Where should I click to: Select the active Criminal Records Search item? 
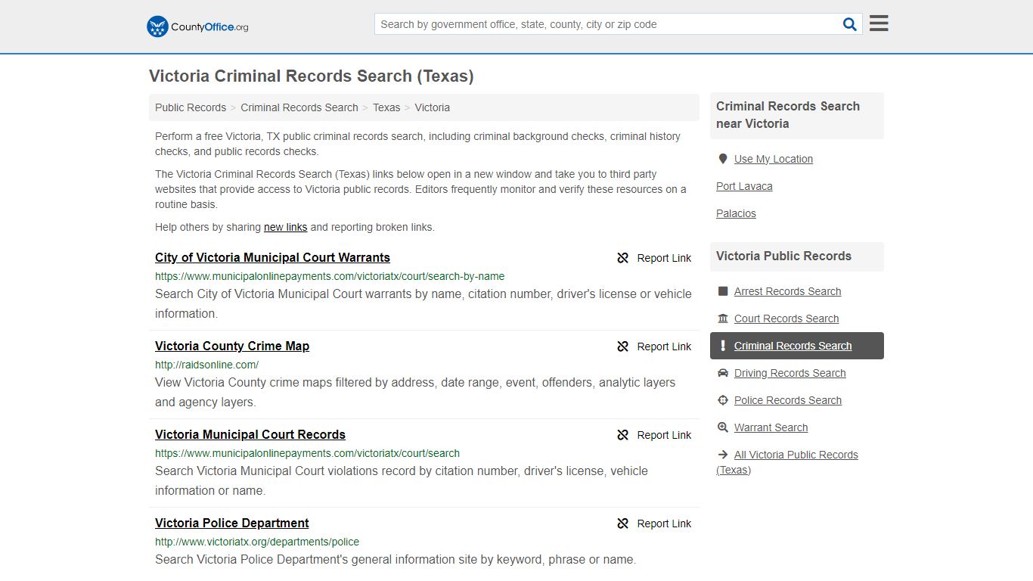point(797,346)
